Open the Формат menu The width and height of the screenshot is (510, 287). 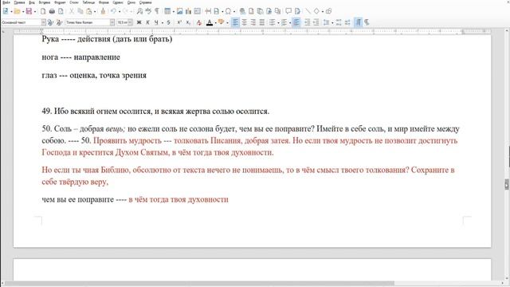(60, 2)
